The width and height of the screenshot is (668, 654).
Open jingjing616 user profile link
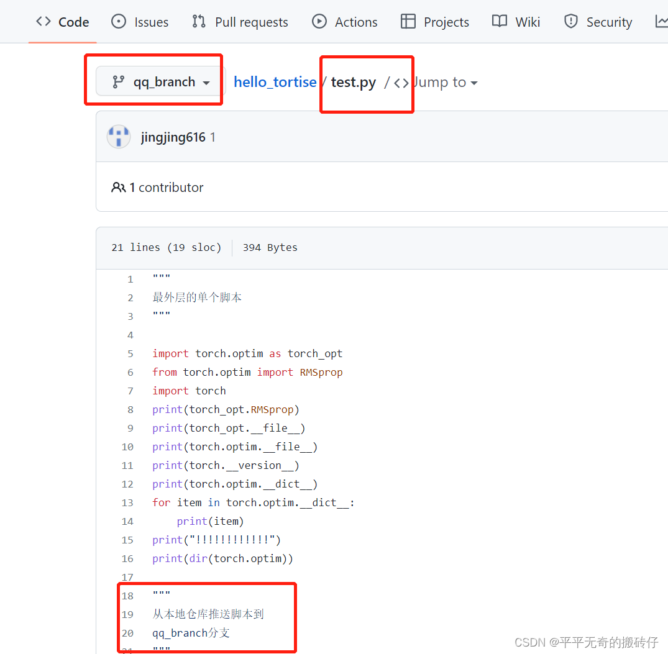tap(173, 137)
